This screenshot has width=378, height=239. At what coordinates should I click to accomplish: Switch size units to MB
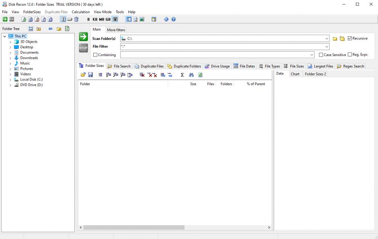(x=101, y=19)
